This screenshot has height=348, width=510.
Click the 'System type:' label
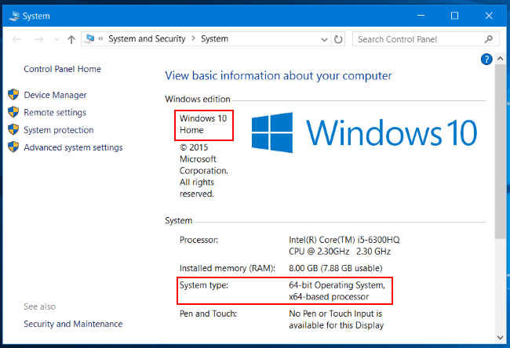[204, 285]
